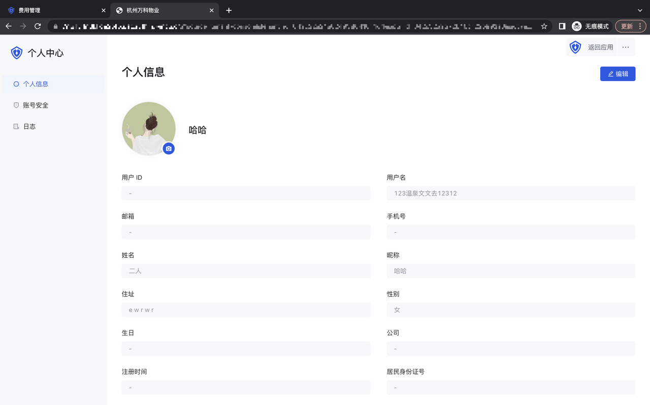Select 个人信息 in the sidebar
This screenshot has height=405, width=650.
click(x=36, y=84)
